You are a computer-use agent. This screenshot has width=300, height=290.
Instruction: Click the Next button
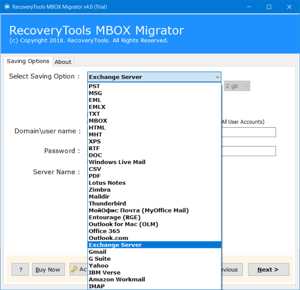point(268,269)
